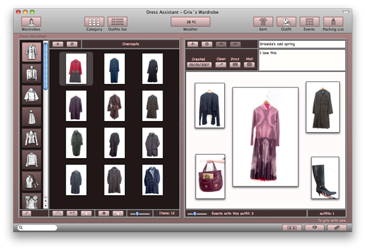Select the top overcoat category icon in sidebar

(32, 52)
